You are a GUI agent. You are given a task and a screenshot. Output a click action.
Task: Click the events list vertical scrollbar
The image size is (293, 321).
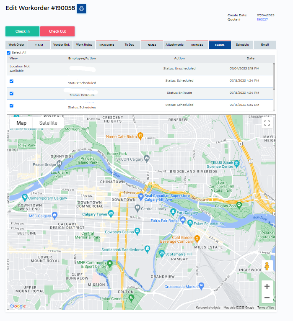[274, 77]
